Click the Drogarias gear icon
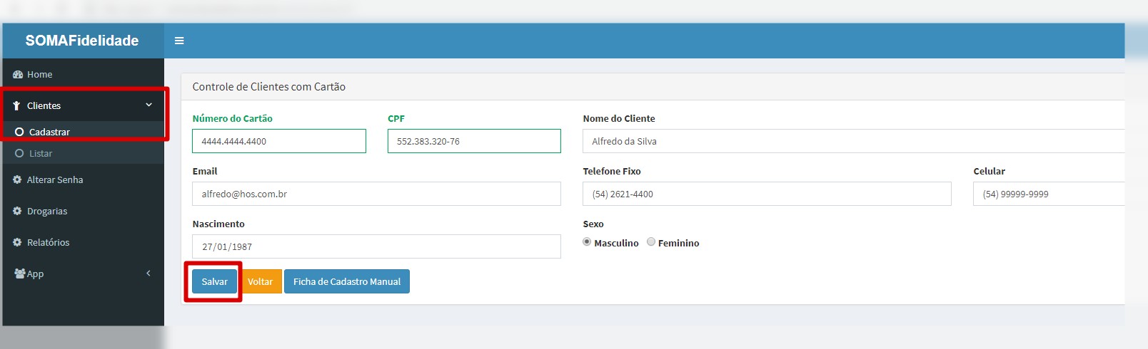Image resolution: width=1148 pixels, height=349 pixels. [17, 212]
